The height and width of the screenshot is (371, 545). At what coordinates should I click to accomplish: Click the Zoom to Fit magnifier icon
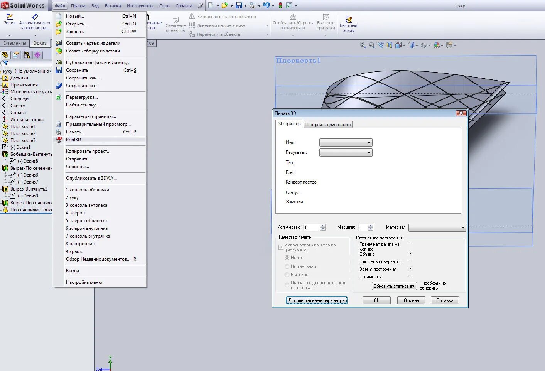[363, 45]
